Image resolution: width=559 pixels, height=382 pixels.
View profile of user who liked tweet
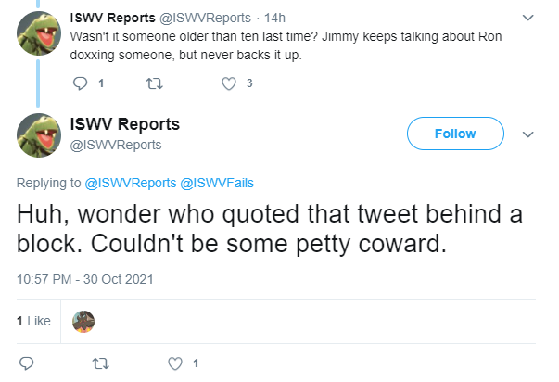pyautogui.click(x=83, y=322)
